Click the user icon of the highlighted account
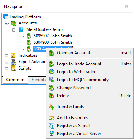Viewport: 134px width, 139px height. pos(29,49)
